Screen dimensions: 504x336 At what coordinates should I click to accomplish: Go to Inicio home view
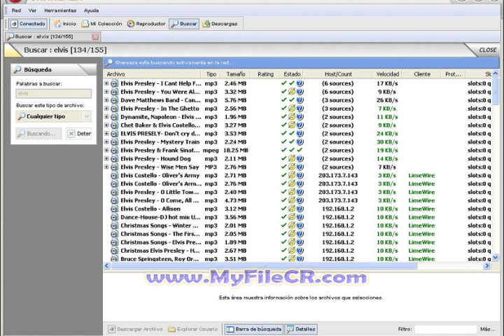(65, 24)
